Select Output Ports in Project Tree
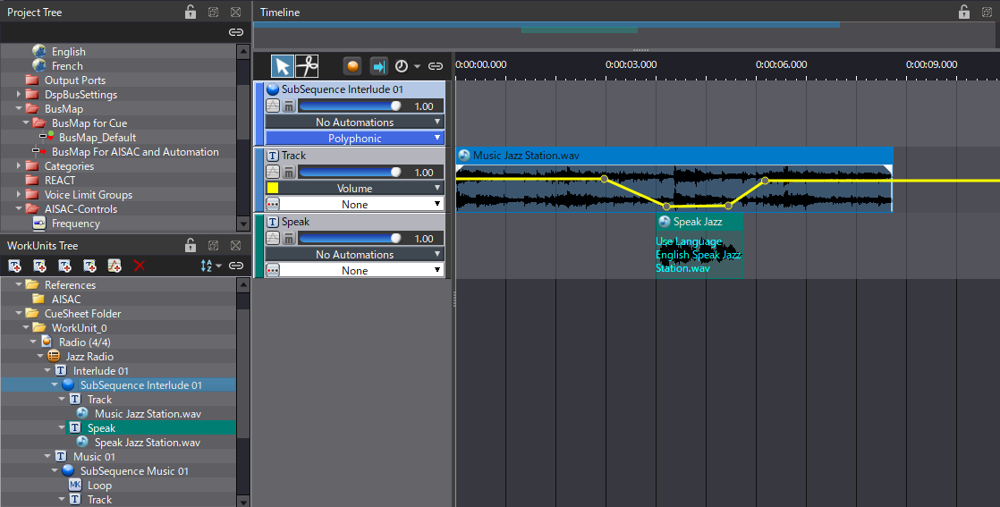1000x507 pixels. tap(74, 80)
